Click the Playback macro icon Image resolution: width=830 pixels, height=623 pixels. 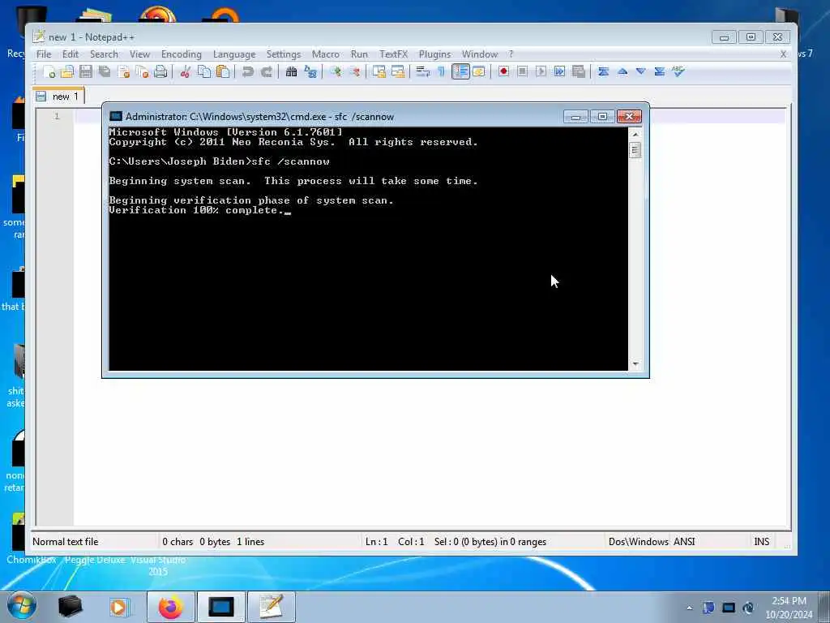[x=541, y=71]
